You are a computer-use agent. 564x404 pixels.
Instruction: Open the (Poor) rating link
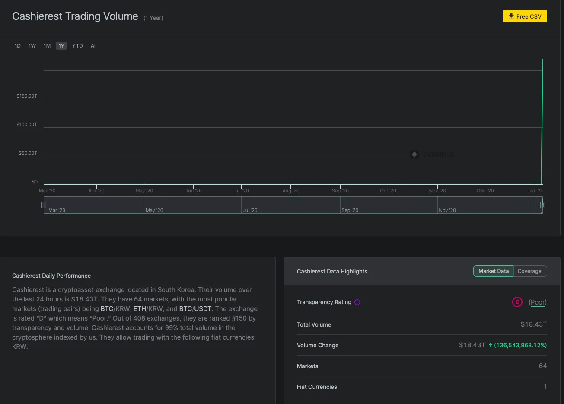pos(538,302)
